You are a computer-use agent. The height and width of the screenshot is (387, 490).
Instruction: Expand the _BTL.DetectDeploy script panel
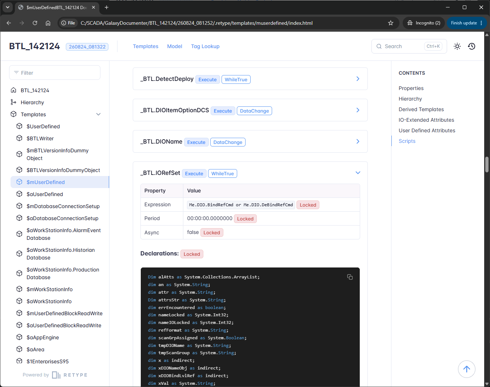250,79
